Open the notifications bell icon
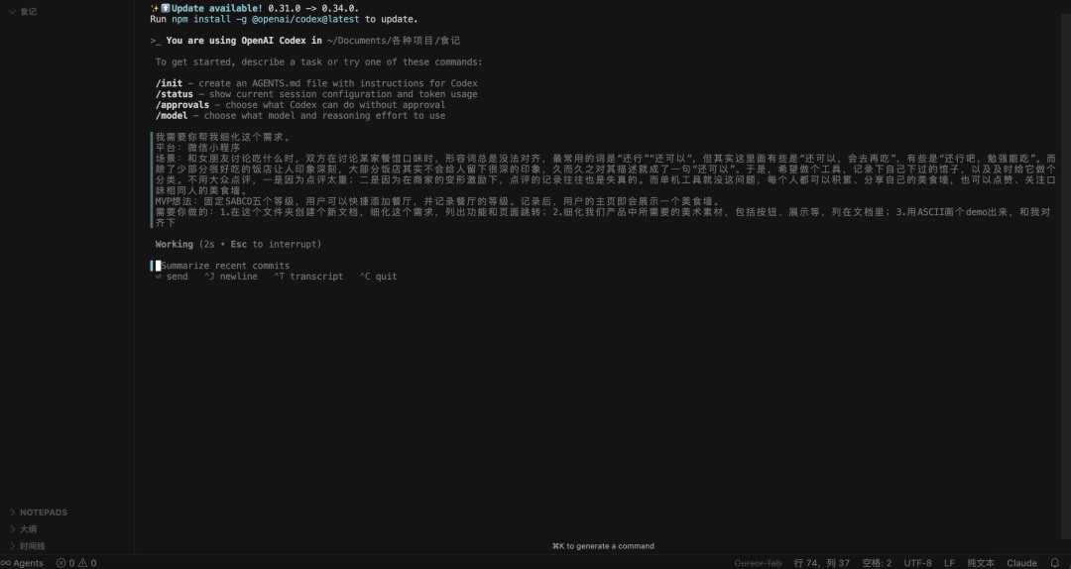Image resolution: width=1071 pixels, height=569 pixels. [1054, 563]
